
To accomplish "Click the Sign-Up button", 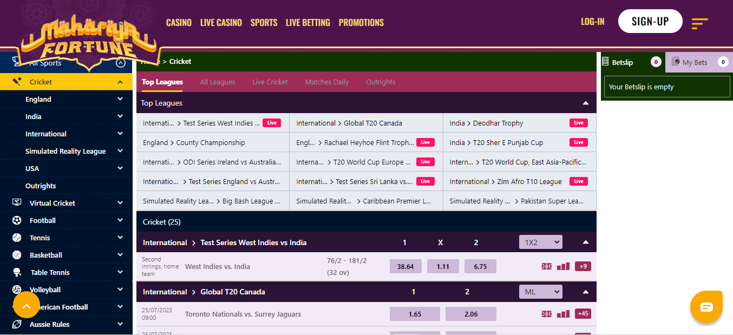I will click(x=650, y=21).
